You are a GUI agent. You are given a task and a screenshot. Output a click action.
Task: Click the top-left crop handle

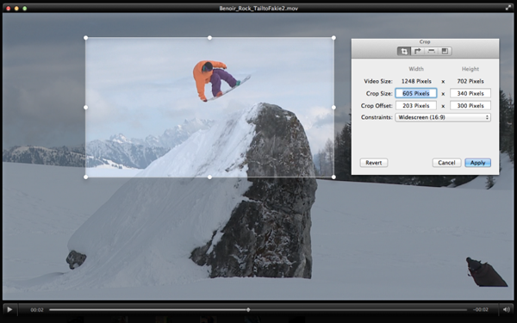(85, 38)
